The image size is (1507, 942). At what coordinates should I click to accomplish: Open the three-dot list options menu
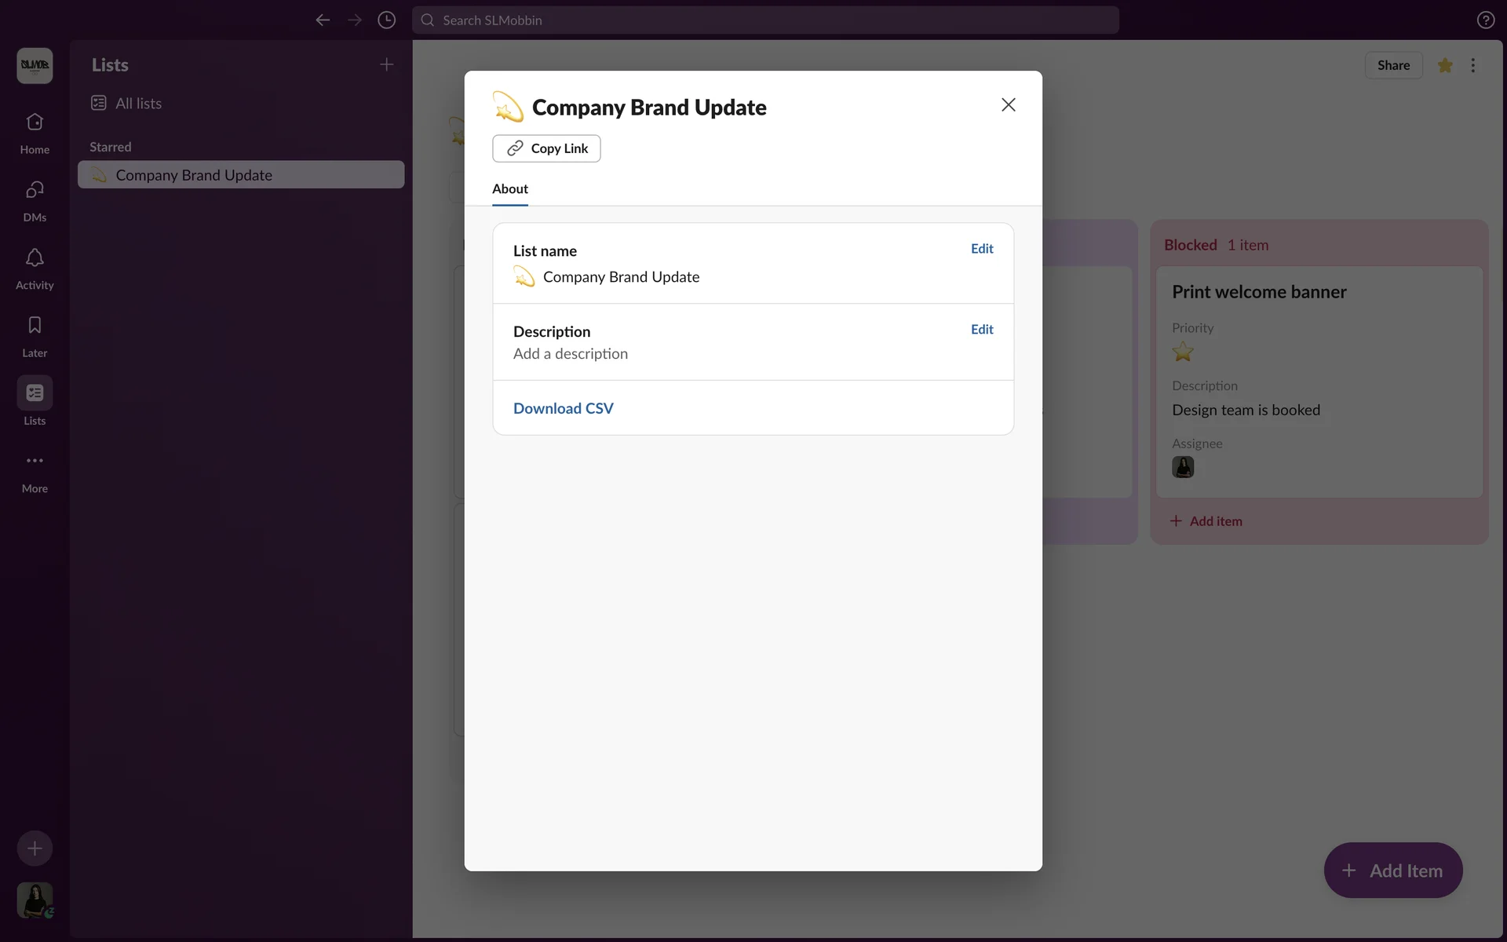1472,65
